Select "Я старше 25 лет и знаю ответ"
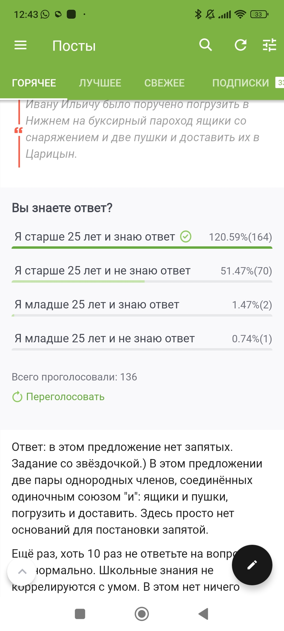Viewport: 284px width, 631px height. tap(95, 237)
